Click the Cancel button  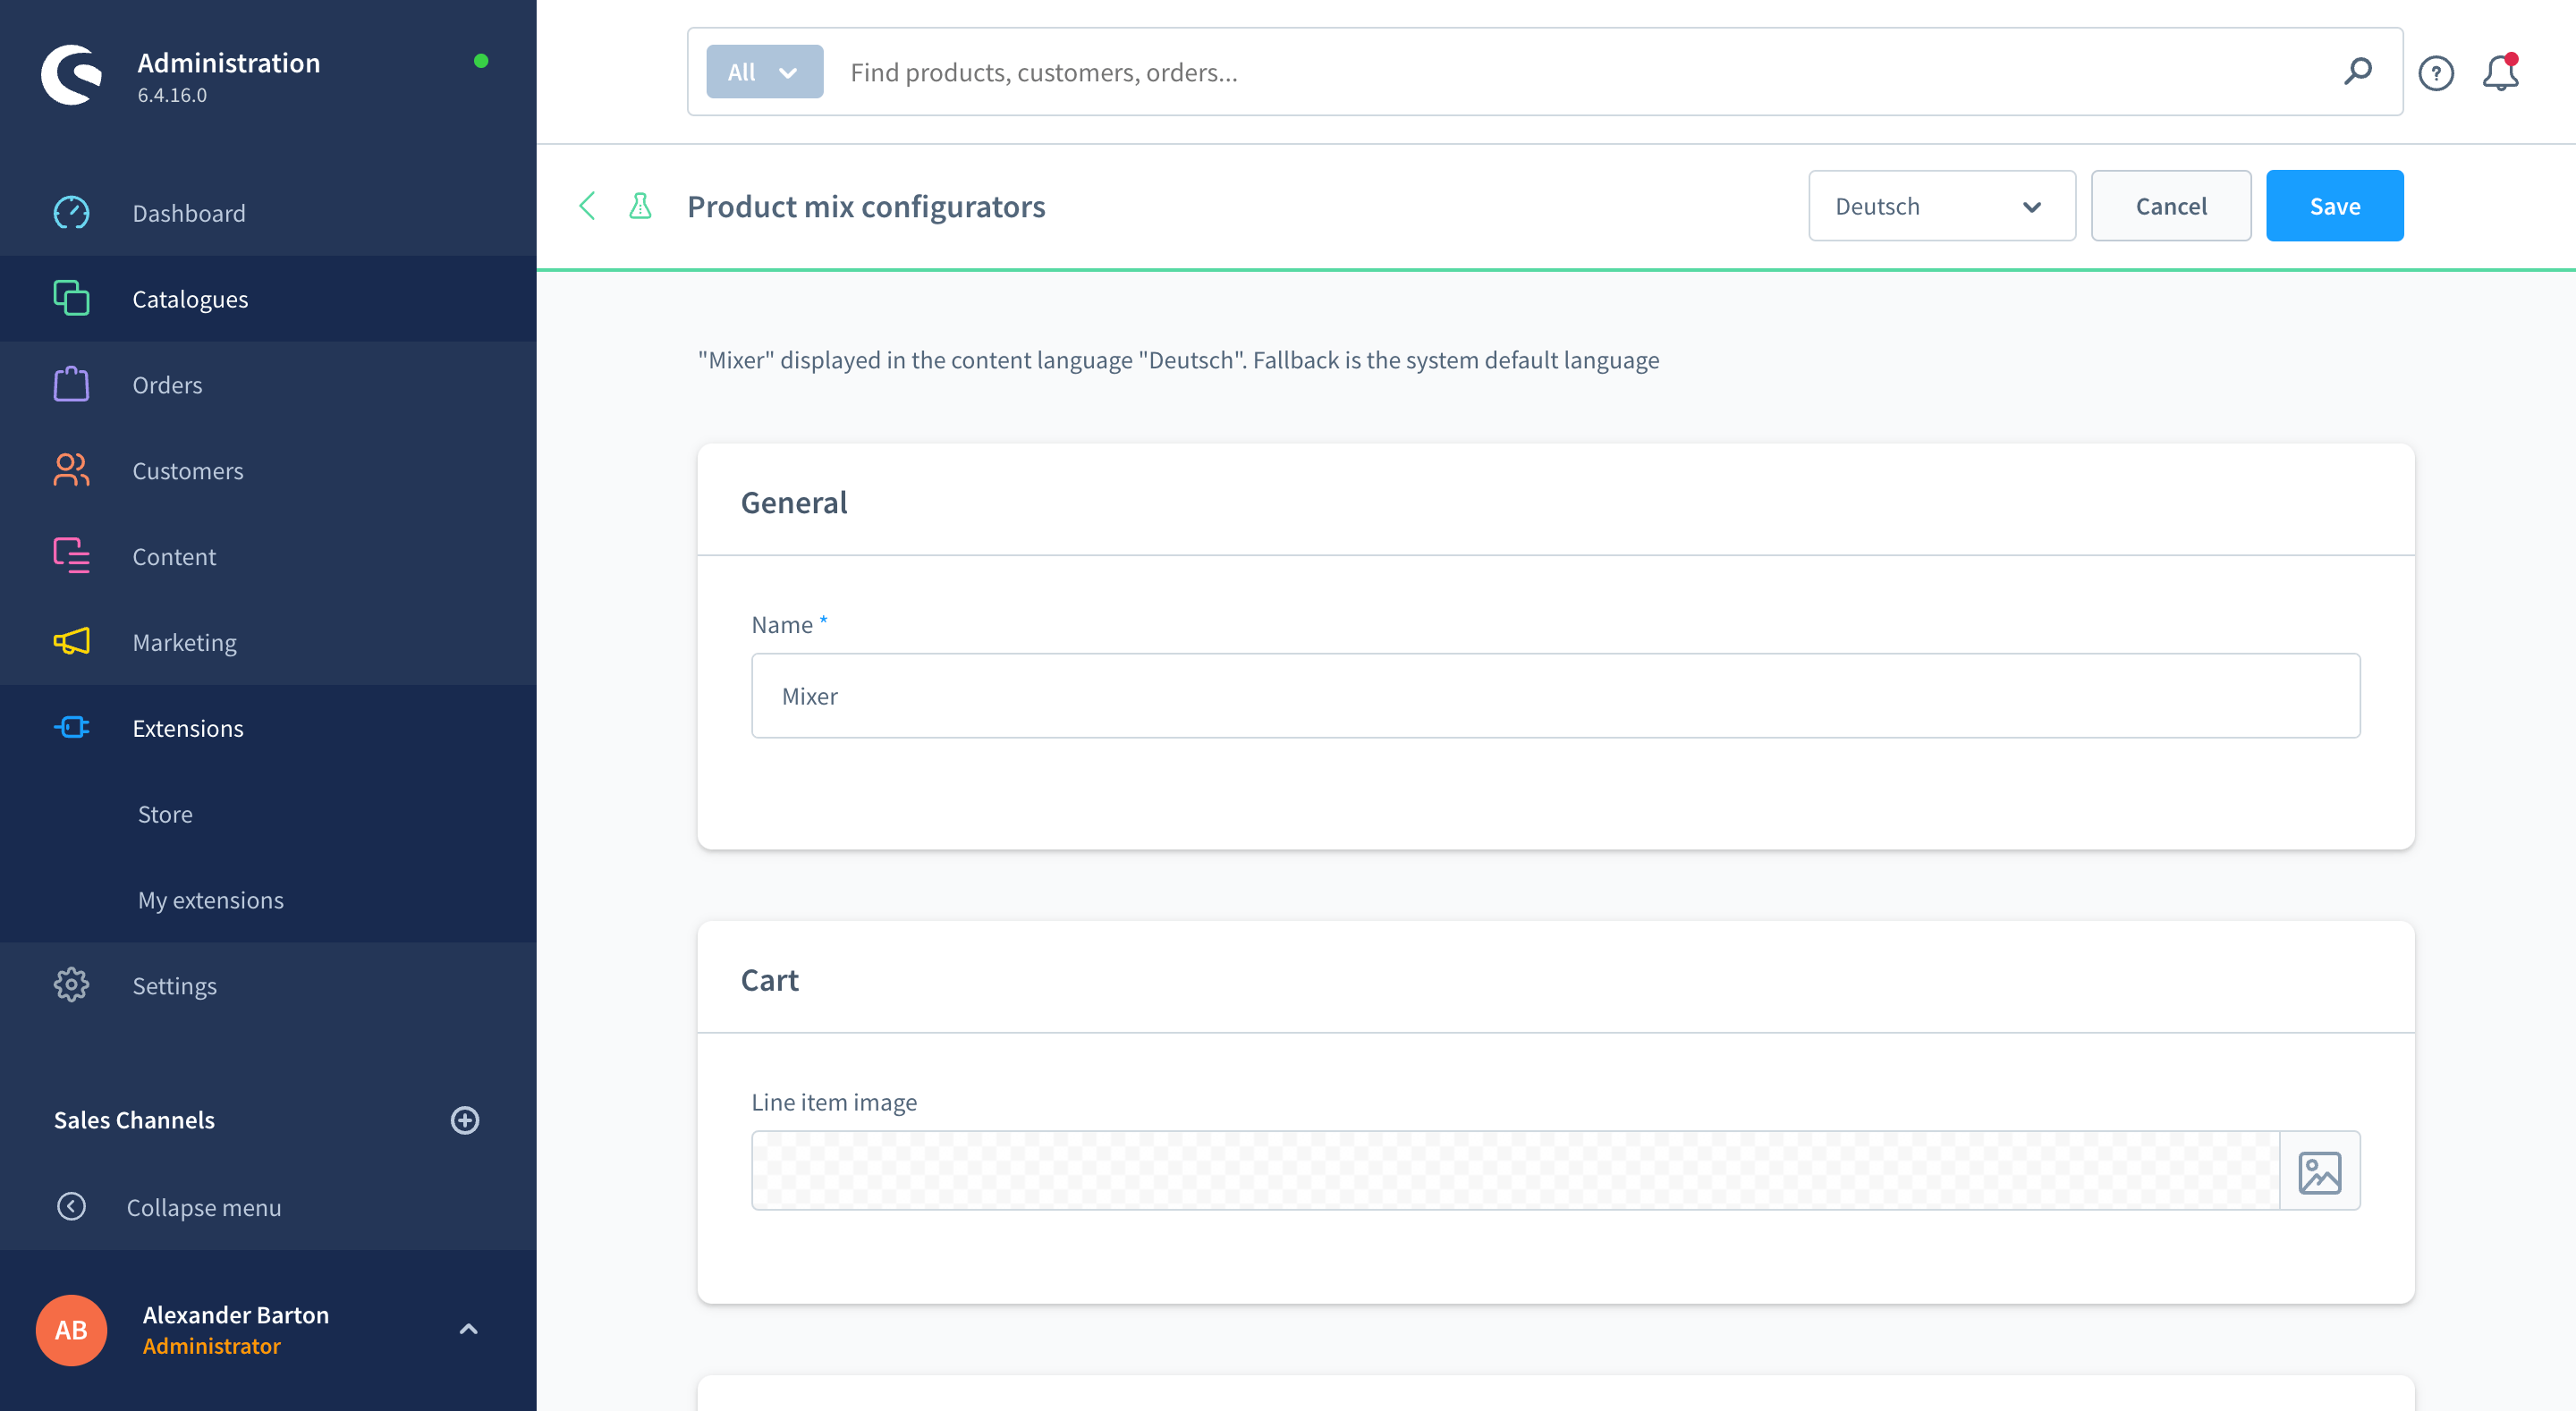[2170, 206]
